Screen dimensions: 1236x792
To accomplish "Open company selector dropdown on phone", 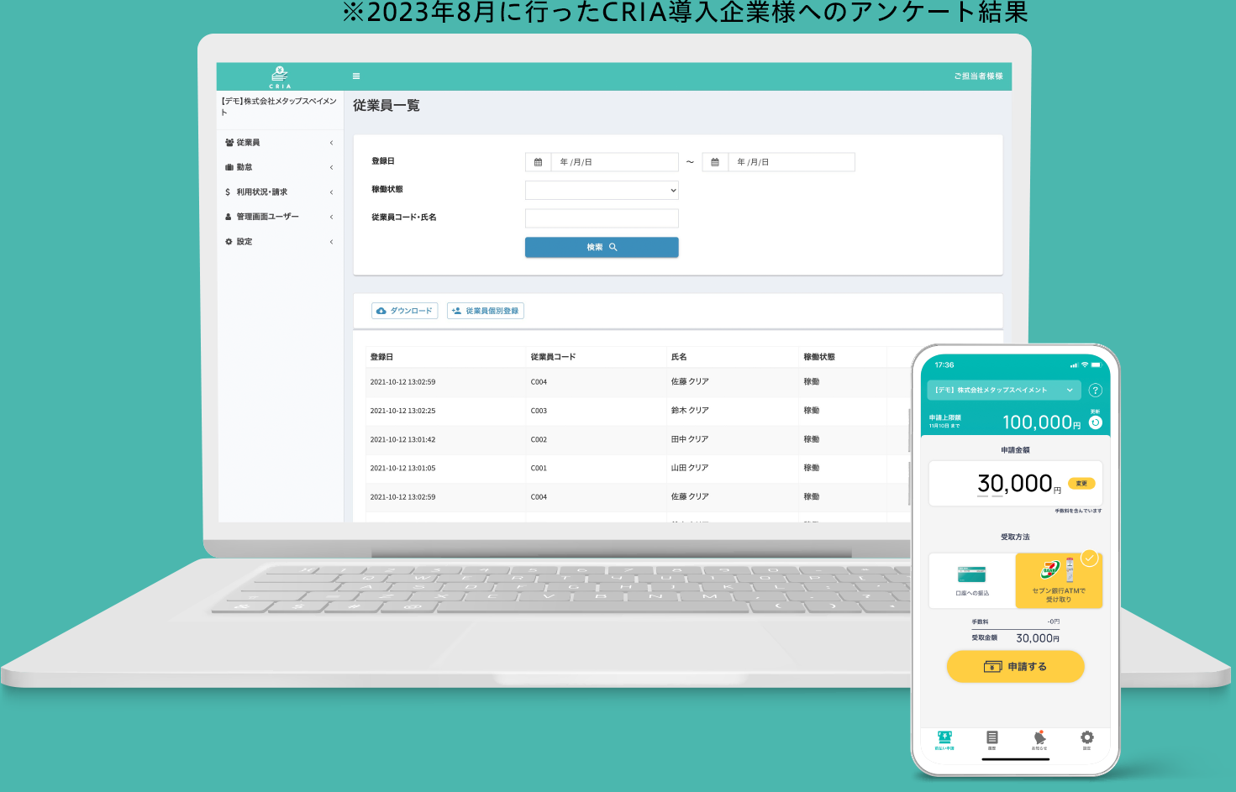I will tap(1004, 390).
